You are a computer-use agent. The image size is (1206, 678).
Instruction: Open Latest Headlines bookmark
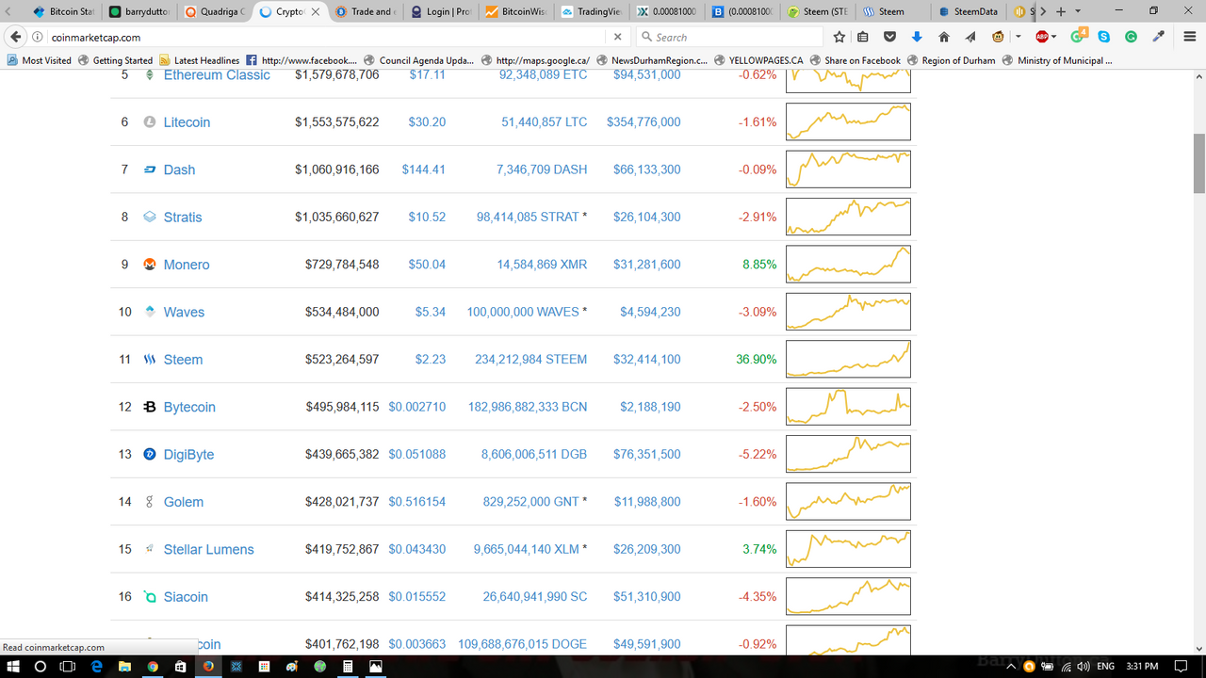(x=200, y=60)
